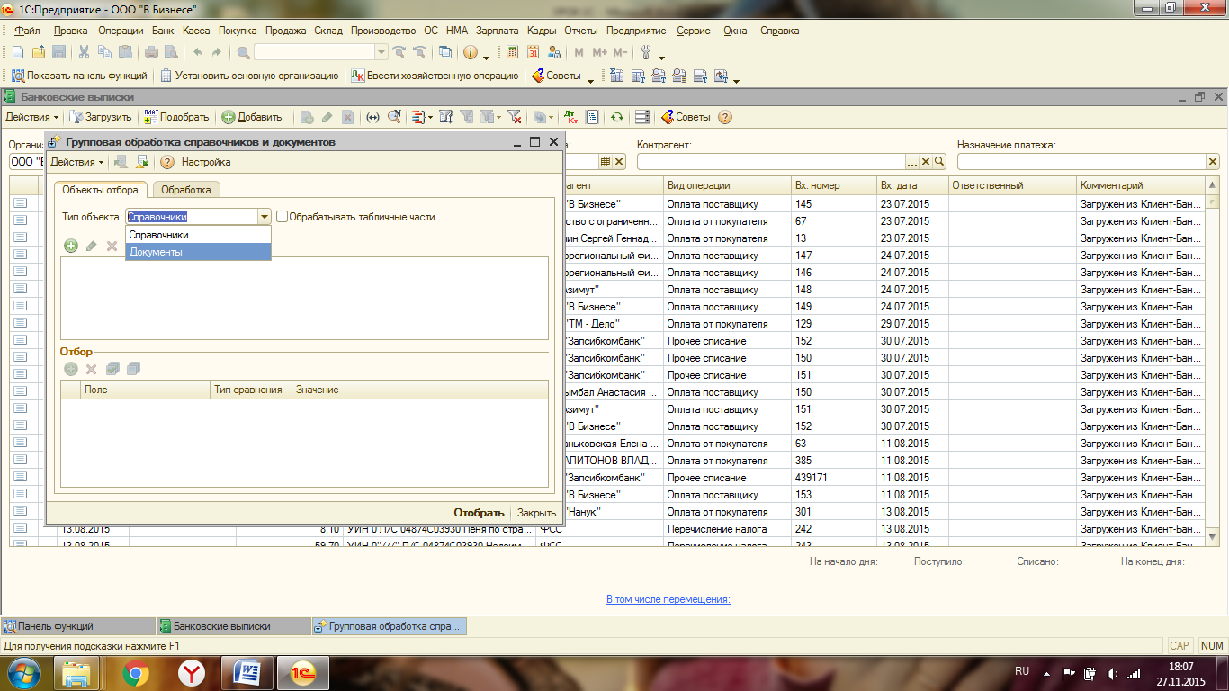This screenshot has height=691, width=1229.
Task: Click the search icon in Контрагент field
Action: (939, 161)
